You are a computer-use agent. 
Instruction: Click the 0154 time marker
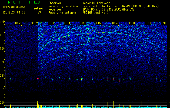tap(67, 23)
